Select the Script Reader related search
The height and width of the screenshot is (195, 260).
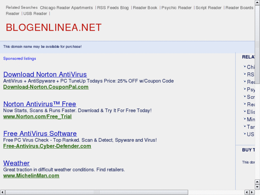(x=209, y=8)
